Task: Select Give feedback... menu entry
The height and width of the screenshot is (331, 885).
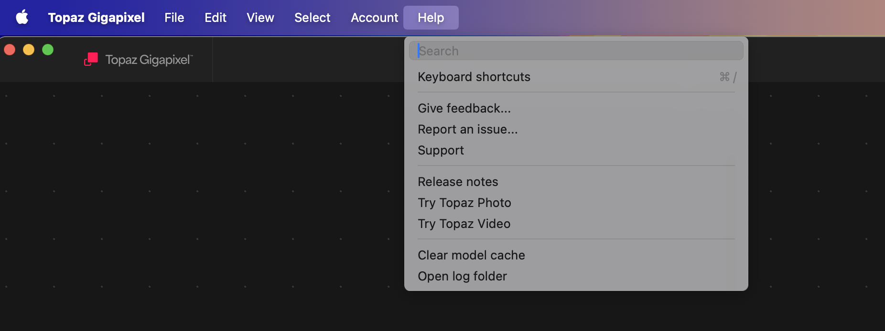Action: (x=464, y=108)
